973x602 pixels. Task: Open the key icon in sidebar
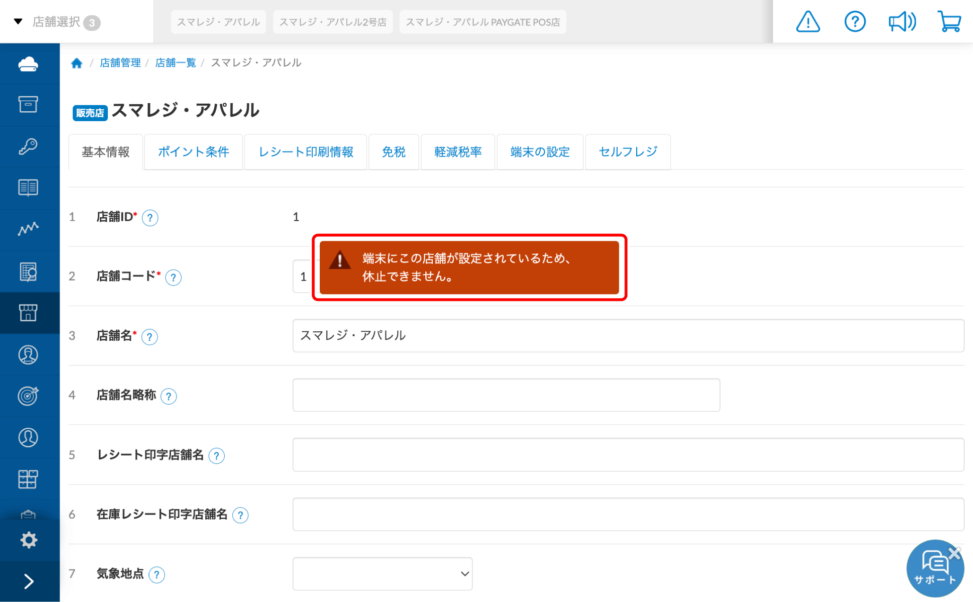pyautogui.click(x=28, y=146)
